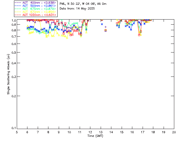Click the AOT 500nm legend entry
Image resolution: width=179 pixels, height=143 pixels.
36,6
